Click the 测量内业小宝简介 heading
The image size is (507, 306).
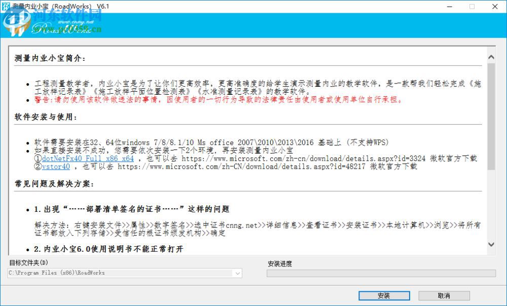point(50,58)
